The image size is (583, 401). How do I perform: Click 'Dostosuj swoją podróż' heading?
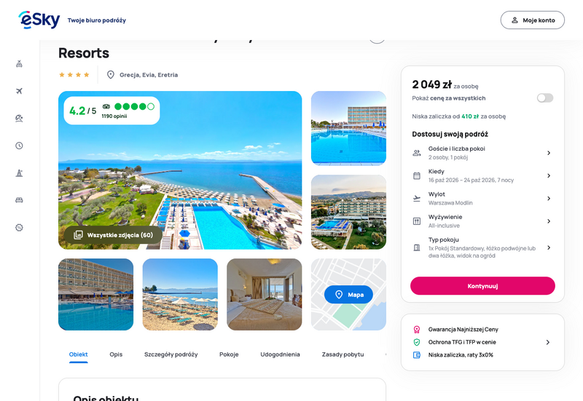pyautogui.click(x=450, y=134)
